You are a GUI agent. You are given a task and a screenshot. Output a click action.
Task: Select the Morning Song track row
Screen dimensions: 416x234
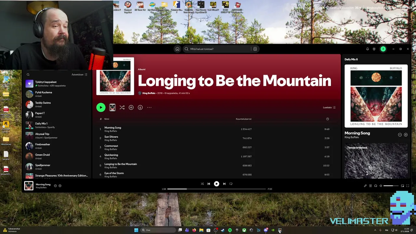pos(216,129)
